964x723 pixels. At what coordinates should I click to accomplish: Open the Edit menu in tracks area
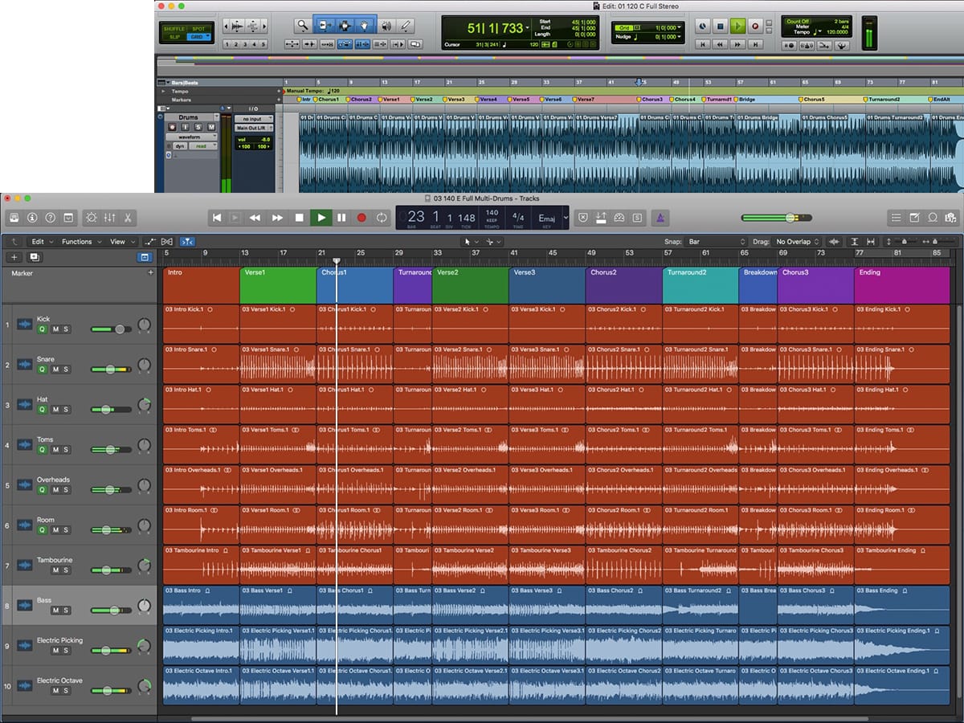coord(40,241)
